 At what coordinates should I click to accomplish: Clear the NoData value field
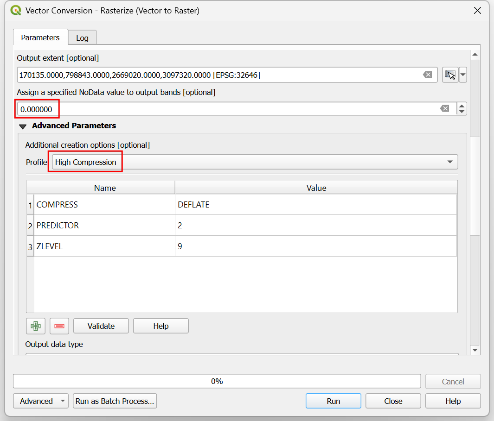444,108
